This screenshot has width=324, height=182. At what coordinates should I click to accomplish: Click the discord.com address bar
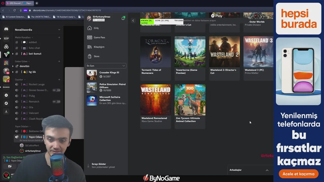tap(67, 10)
